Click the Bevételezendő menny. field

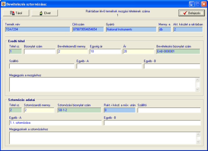pos(73,51)
